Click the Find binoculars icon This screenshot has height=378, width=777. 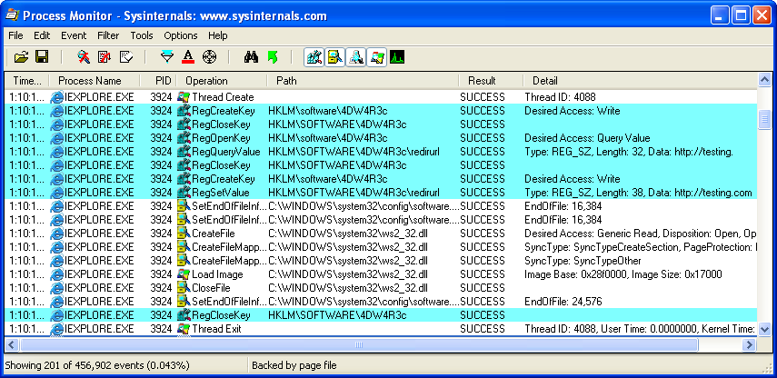point(253,57)
